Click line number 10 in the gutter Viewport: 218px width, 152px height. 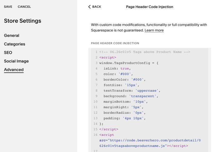coord(95,102)
